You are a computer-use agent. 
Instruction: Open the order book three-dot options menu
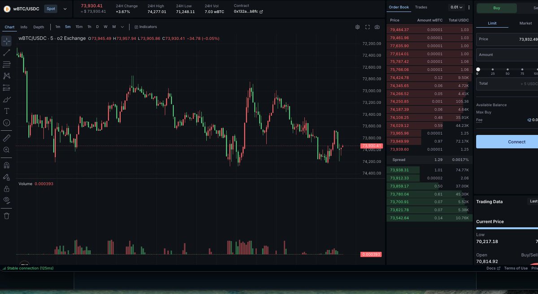click(x=469, y=7)
